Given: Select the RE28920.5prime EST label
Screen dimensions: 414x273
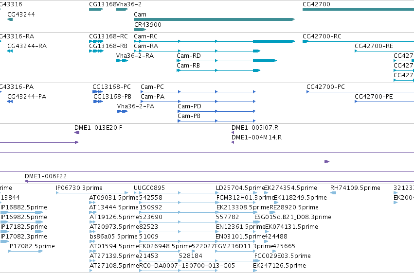Looking at the screenshot, I should pos(294,207).
